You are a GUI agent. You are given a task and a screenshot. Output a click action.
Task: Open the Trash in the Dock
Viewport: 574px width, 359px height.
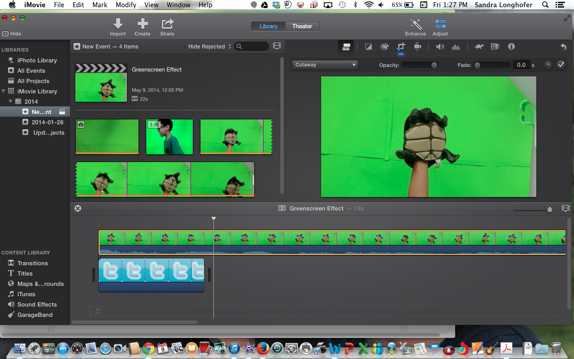coord(556,348)
